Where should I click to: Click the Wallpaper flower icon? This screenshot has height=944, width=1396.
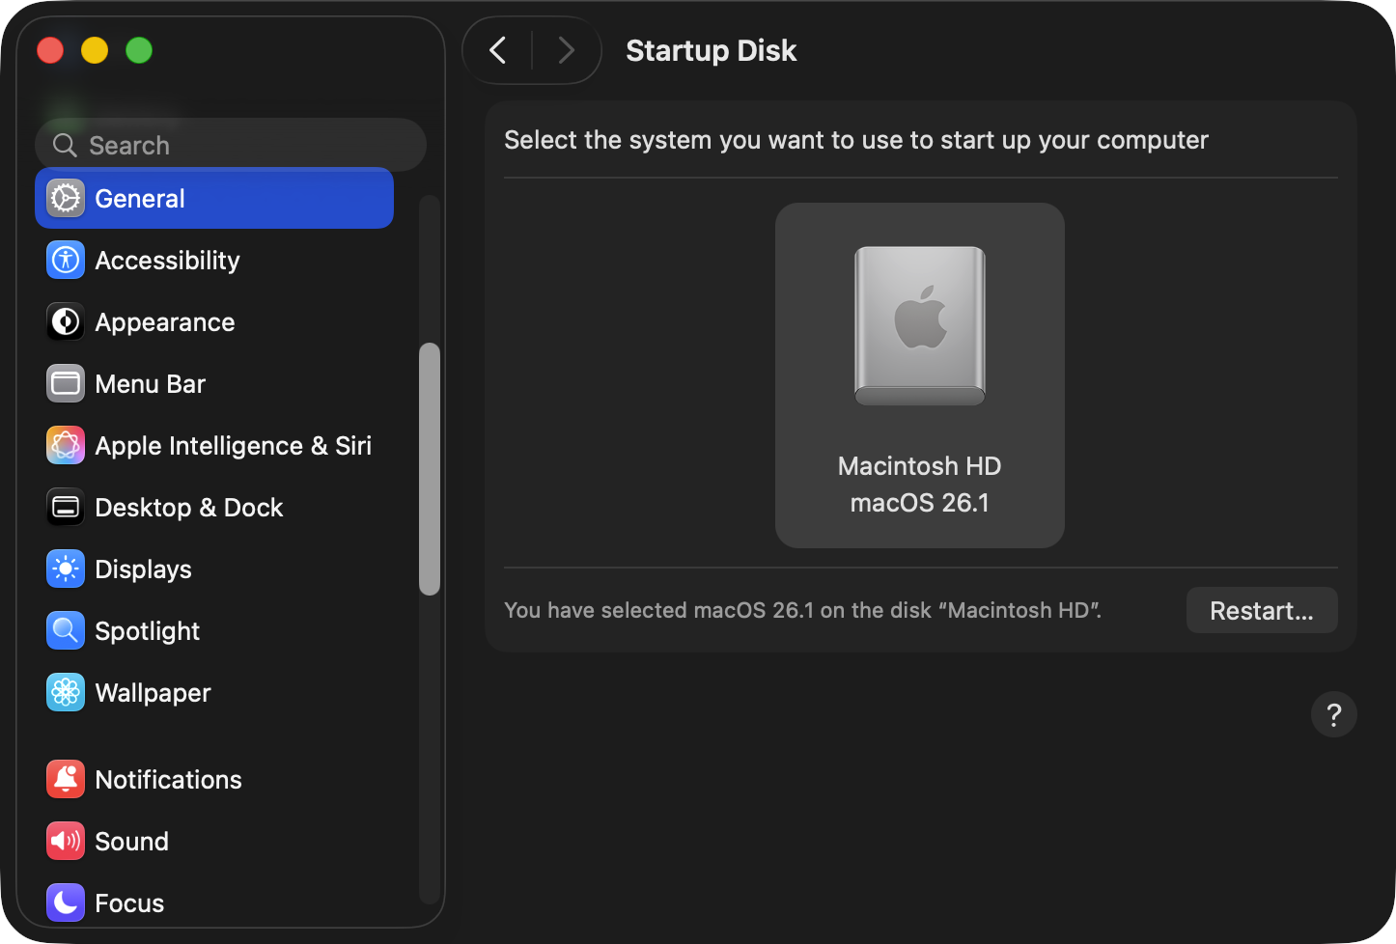point(66,692)
